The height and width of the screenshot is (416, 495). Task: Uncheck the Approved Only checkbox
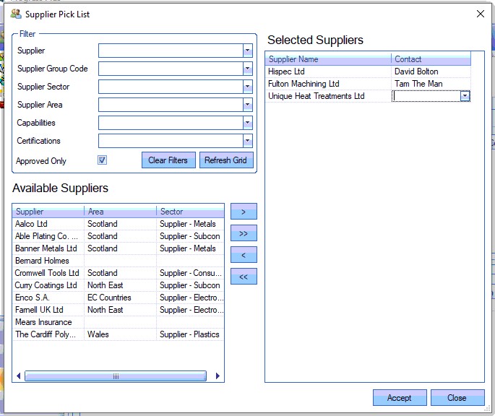point(102,160)
